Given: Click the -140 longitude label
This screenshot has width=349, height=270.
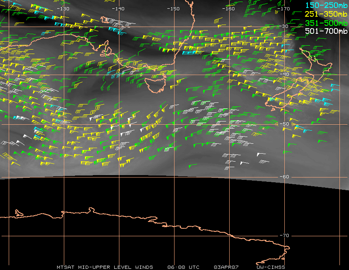Looking at the screenshot, I should click(x=118, y=8).
